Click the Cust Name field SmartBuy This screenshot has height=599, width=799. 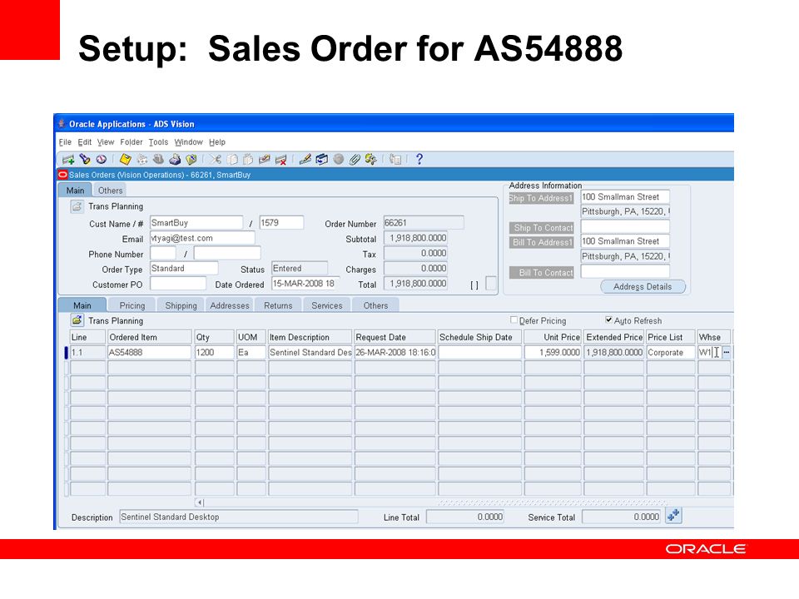pos(196,223)
